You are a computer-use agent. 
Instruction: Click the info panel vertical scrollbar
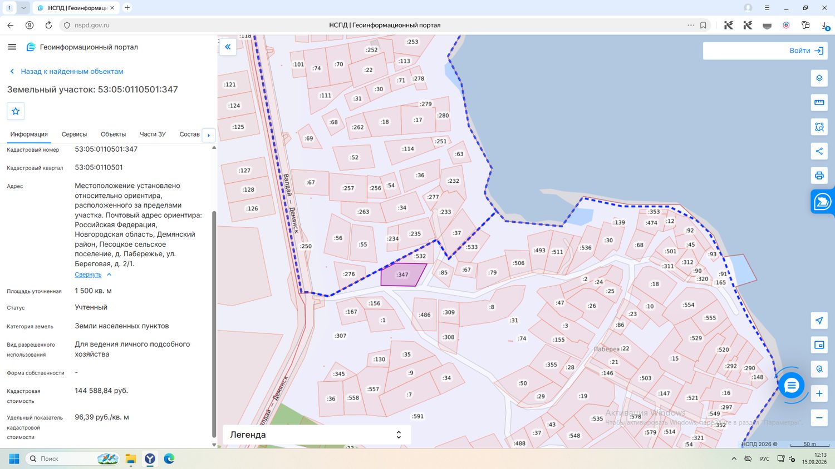(x=214, y=325)
